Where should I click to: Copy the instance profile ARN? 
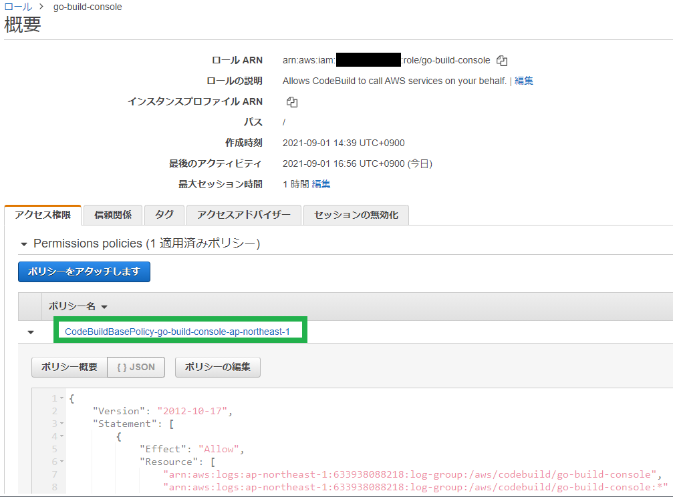pos(292,102)
